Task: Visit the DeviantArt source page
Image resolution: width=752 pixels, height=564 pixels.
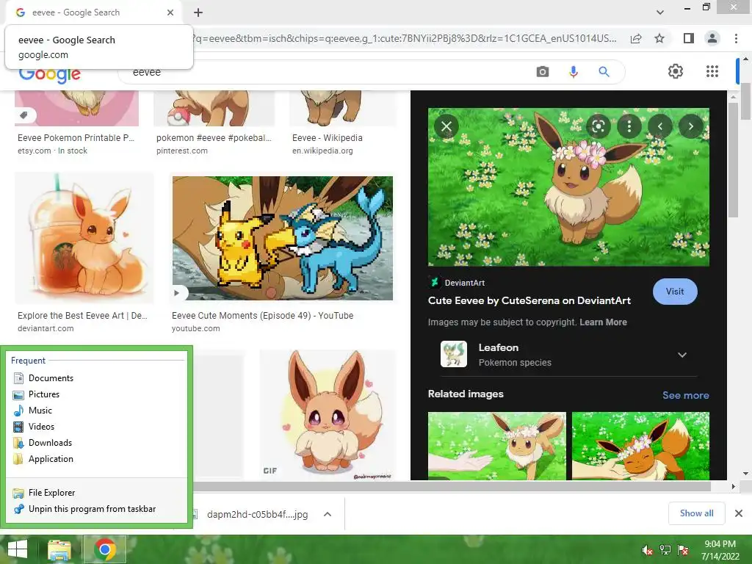Action: click(x=675, y=292)
